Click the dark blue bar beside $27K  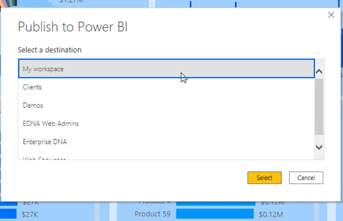tap(8, 214)
